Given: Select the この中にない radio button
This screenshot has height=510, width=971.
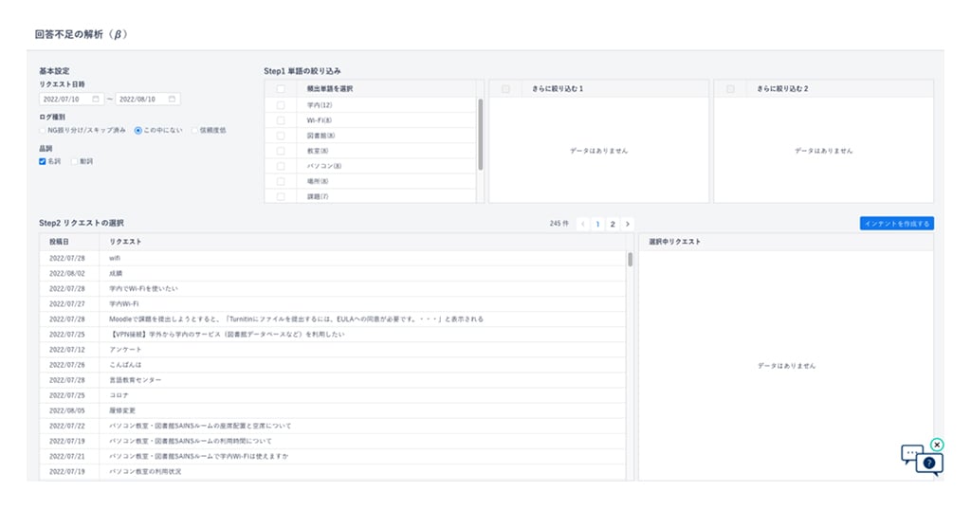Looking at the screenshot, I should pyautogui.click(x=137, y=130).
